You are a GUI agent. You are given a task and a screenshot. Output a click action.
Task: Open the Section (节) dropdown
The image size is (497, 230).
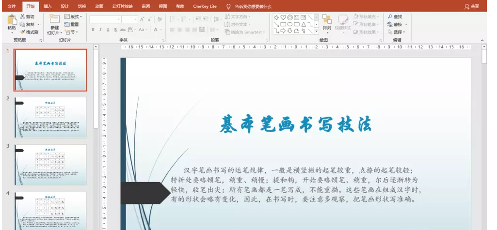tap(71, 32)
